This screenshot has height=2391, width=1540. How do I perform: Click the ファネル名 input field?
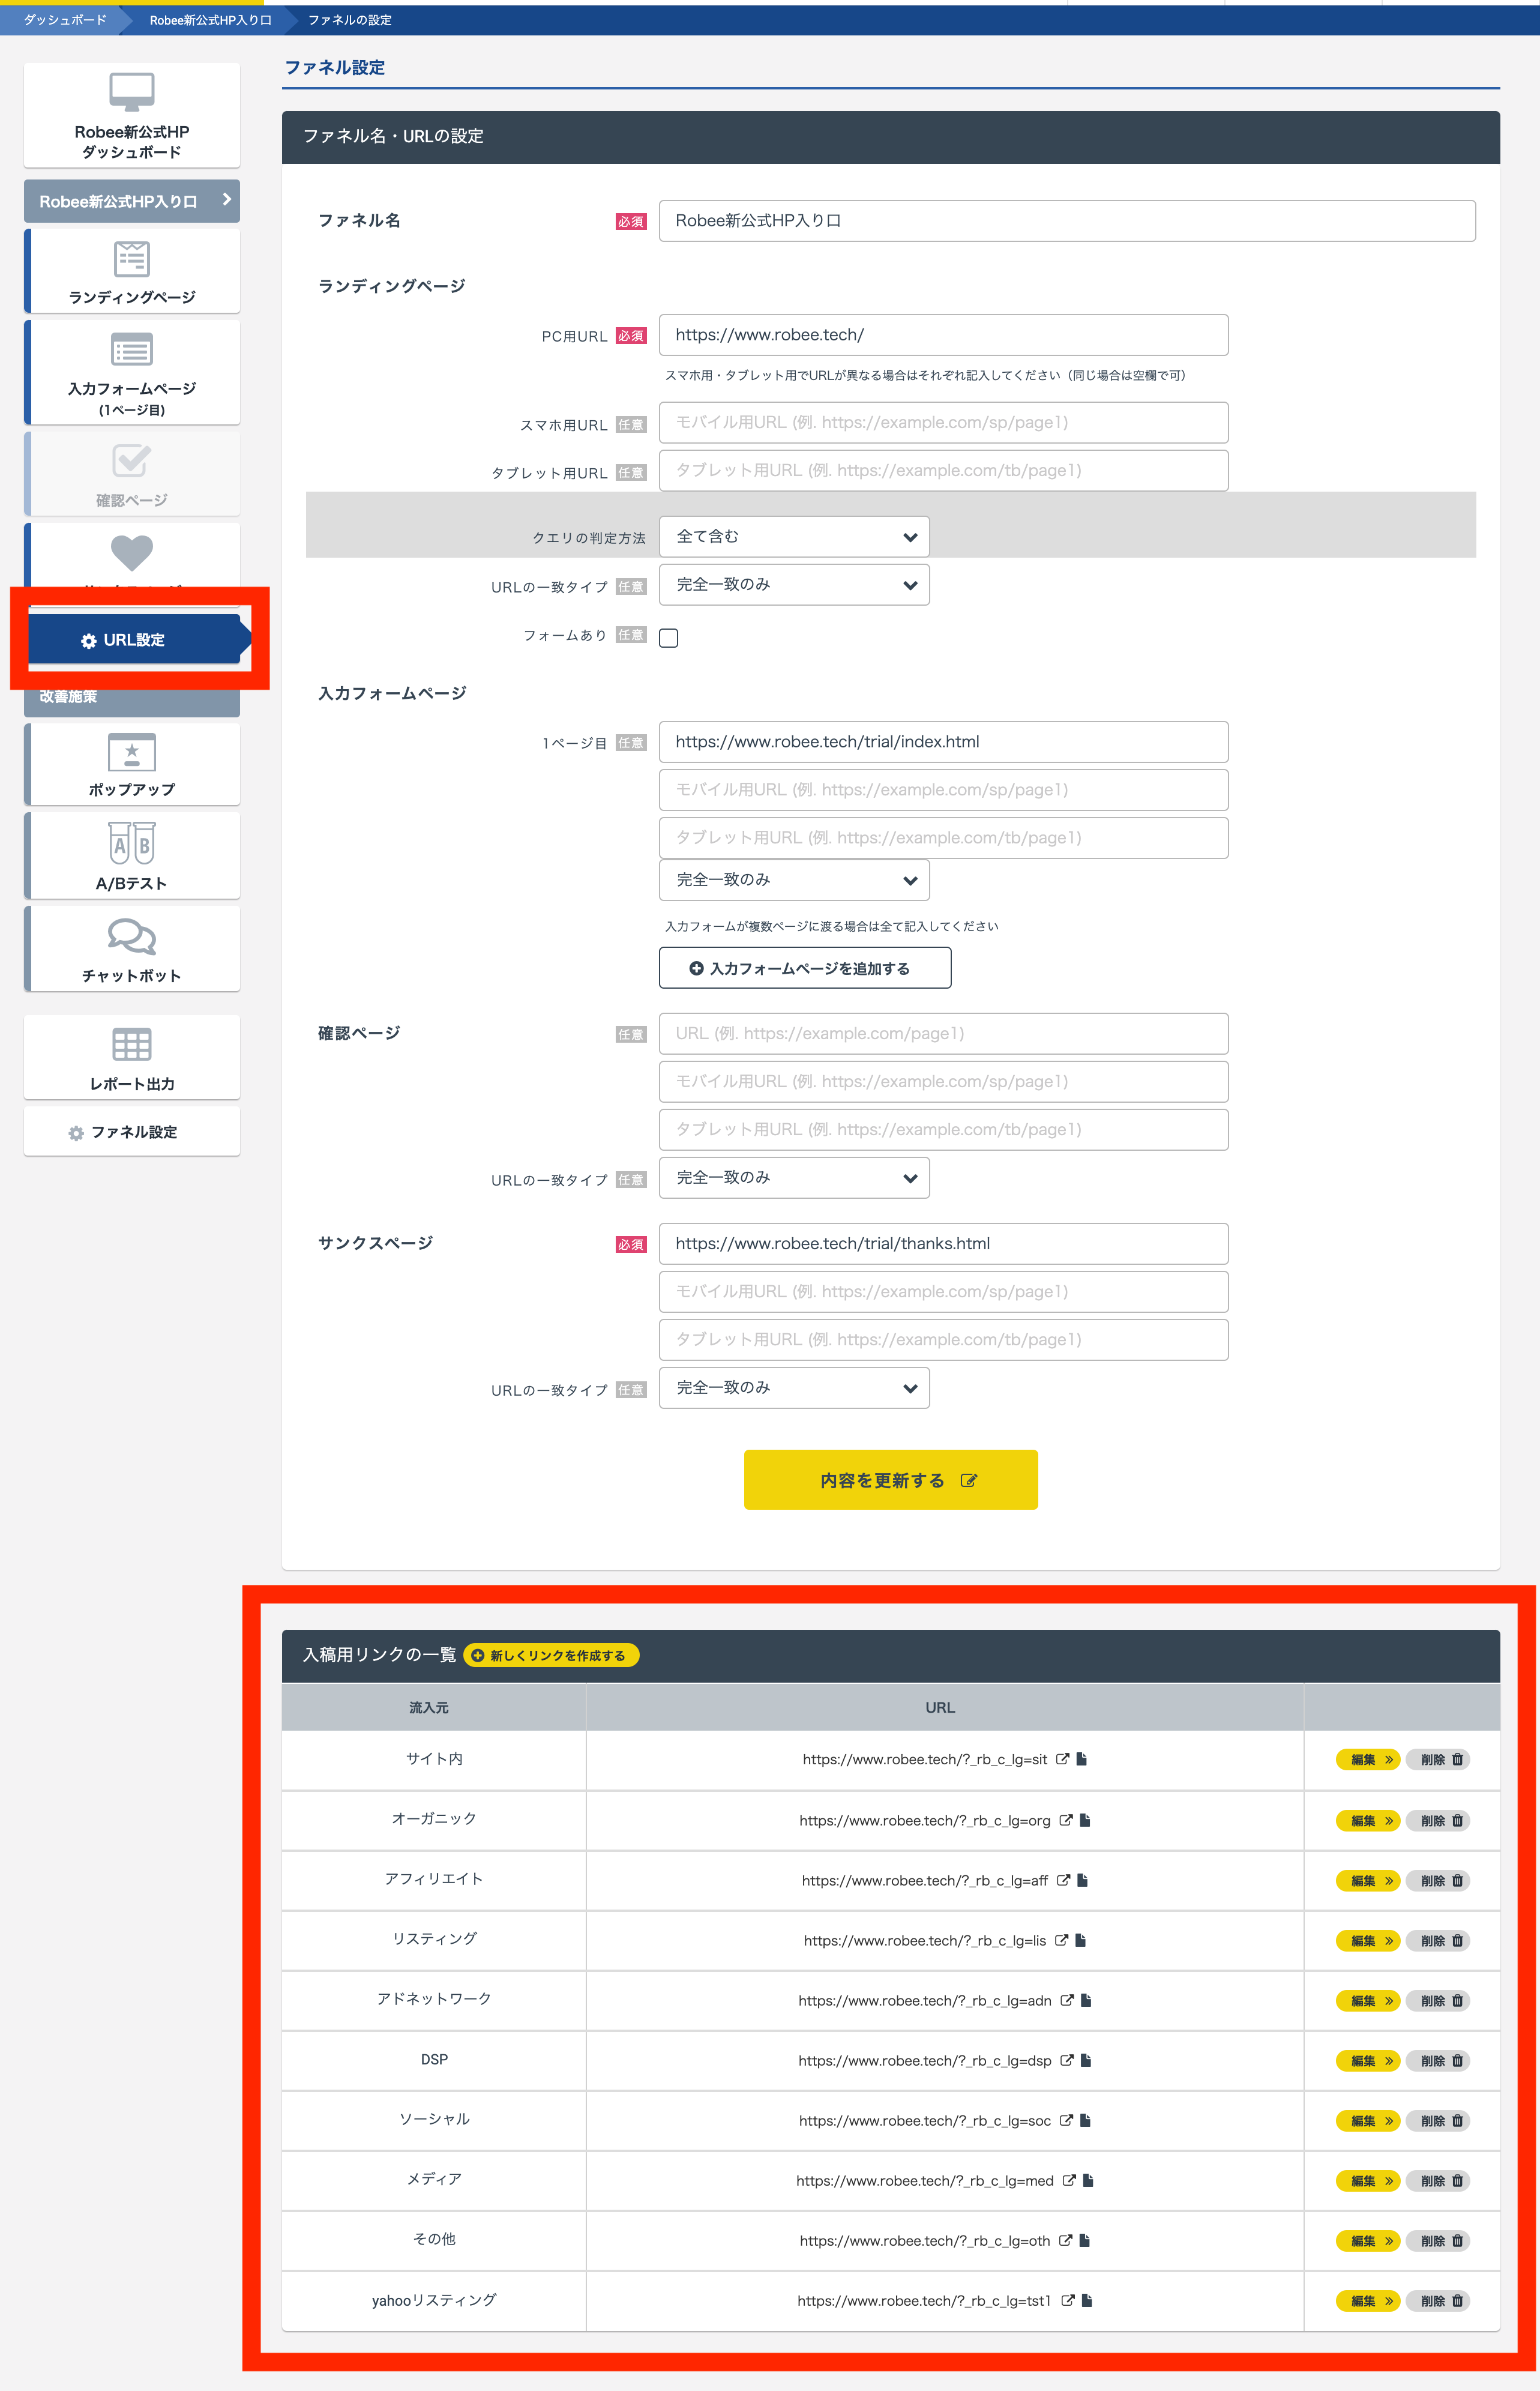1066,221
